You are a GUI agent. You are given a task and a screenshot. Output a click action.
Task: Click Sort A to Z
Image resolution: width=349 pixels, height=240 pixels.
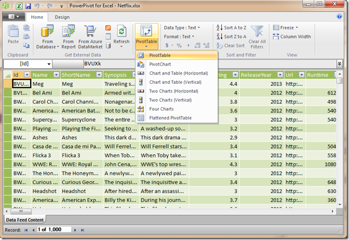click(231, 28)
